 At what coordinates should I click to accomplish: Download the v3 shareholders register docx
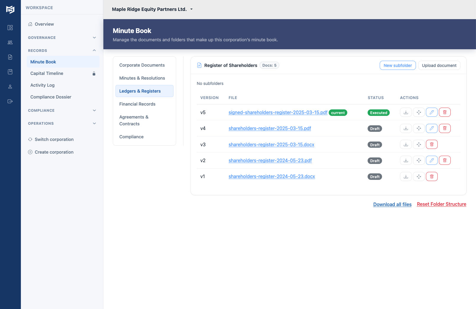coord(406,144)
